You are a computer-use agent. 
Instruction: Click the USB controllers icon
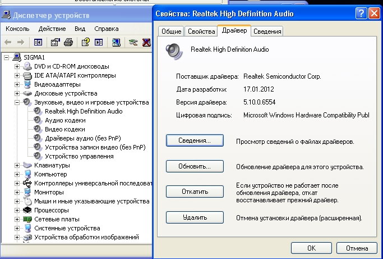27,183
